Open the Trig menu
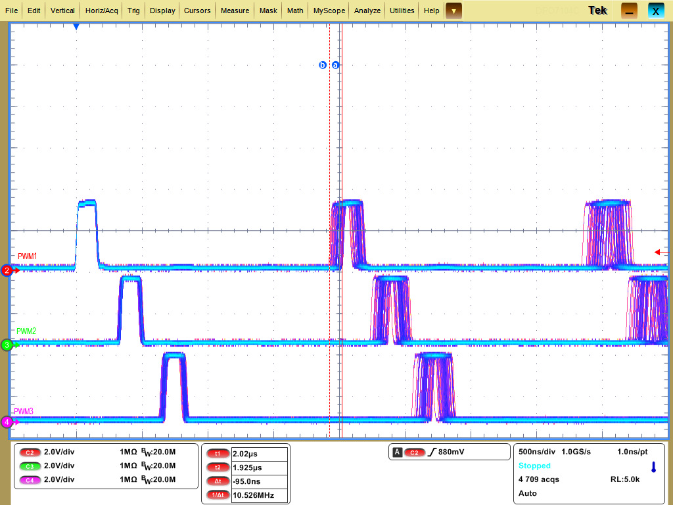The width and height of the screenshot is (673, 505). pyautogui.click(x=133, y=11)
